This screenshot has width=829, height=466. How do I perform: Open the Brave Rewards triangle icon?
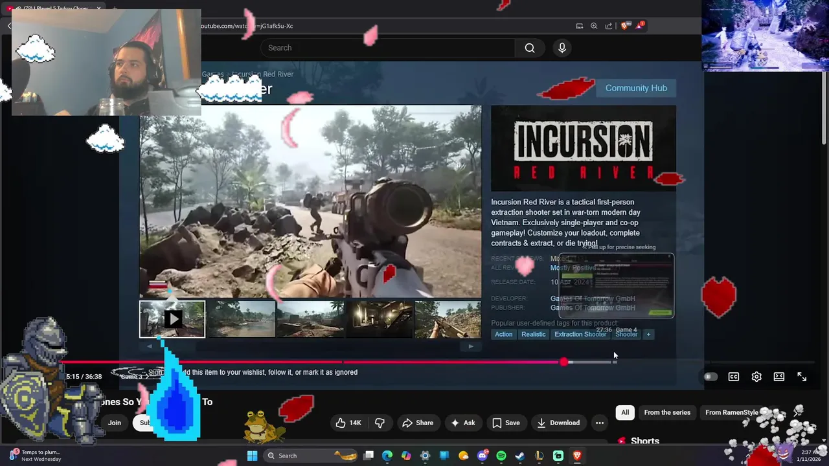(x=640, y=26)
